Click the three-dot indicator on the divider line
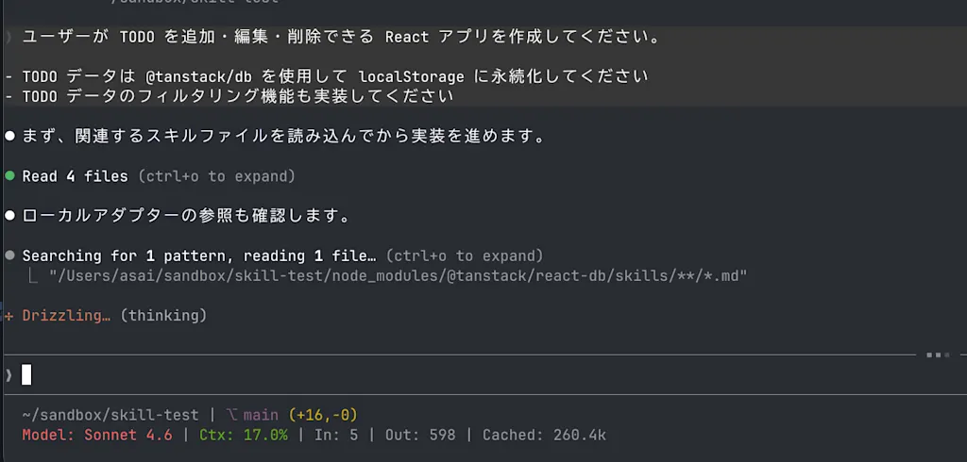The width and height of the screenshot is (967, 462). click(938, 355)
